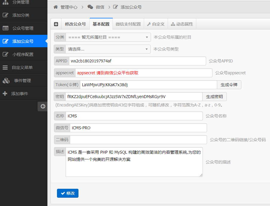Click the '公众号appsecret' hint text

(x=230, y=73)
